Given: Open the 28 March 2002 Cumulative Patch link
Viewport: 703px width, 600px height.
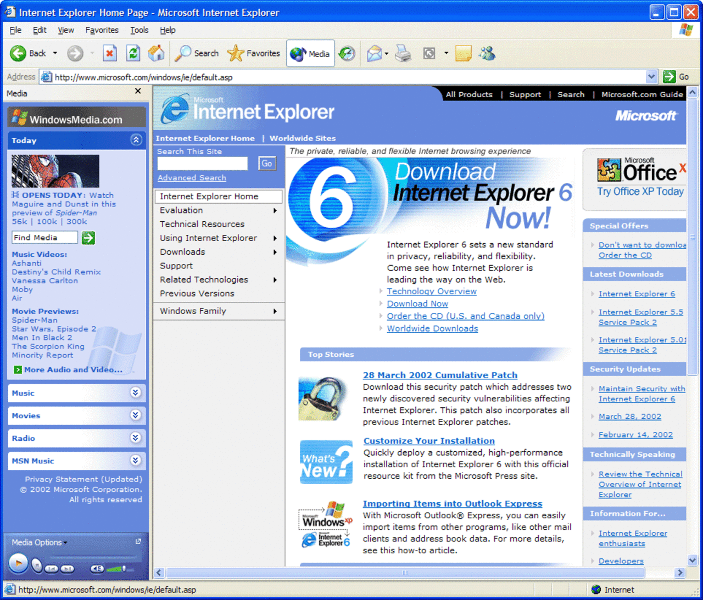Looking at the screenshot, I should click(440, 375).
